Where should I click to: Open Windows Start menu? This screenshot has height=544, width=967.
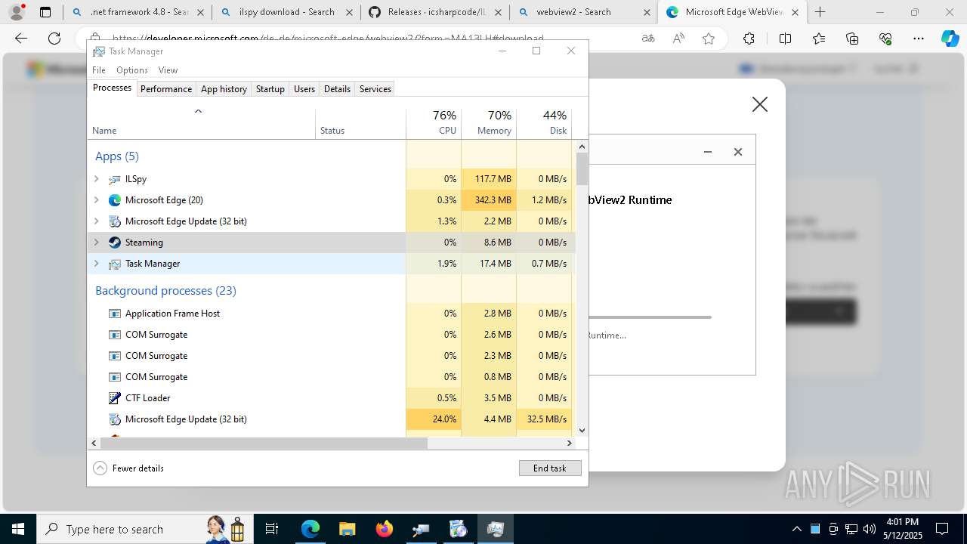[17, 529]
